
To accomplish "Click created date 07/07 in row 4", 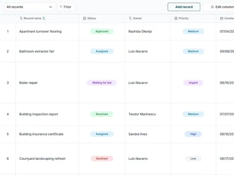I will click(x=227, y=114).
